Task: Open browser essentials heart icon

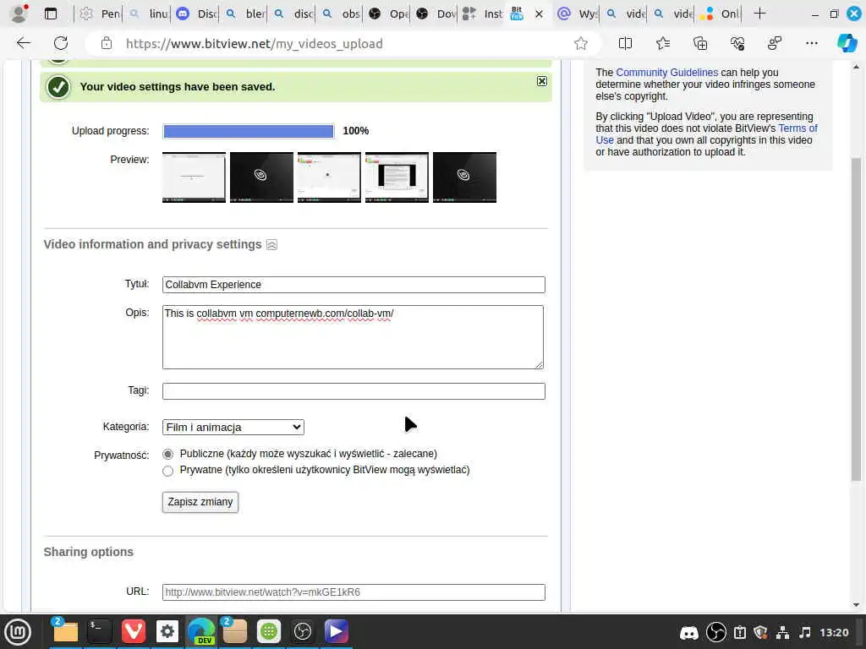Action: (x=737, y=43)
